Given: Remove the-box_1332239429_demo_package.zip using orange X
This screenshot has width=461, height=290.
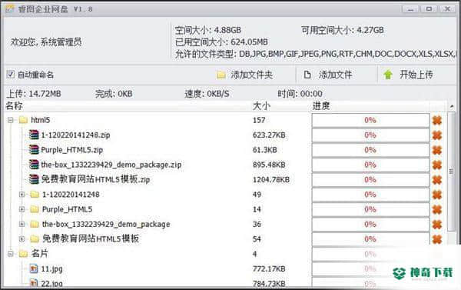Looking at the screenshot, I should [x=437, y=165].
